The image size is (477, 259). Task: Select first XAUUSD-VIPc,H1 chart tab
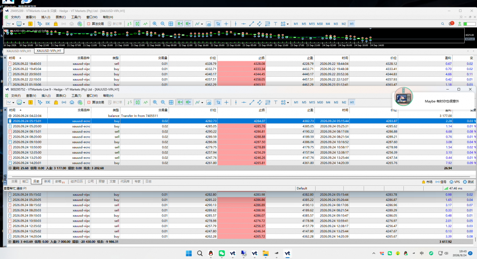(19, 51)
